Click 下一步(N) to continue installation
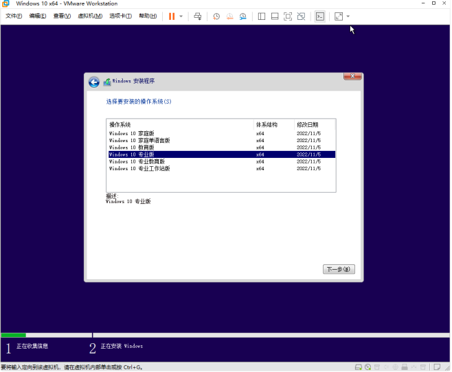 tap(339, 269)
